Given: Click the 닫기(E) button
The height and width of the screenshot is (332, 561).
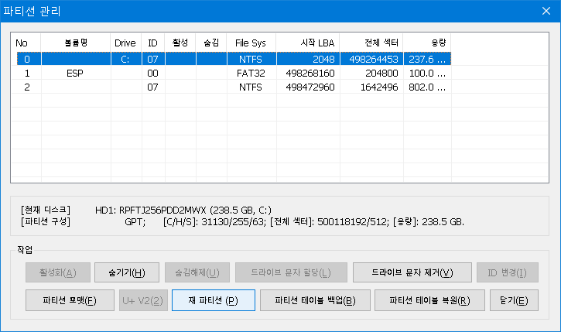Looking at the screenshot, I should 514,300.
